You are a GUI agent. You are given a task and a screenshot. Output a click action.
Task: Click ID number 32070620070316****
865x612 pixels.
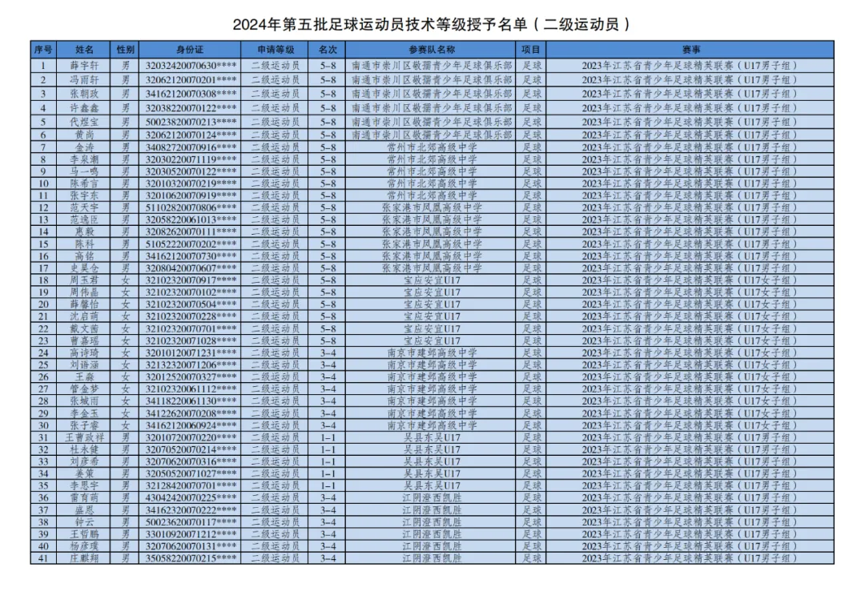[191, 461]
